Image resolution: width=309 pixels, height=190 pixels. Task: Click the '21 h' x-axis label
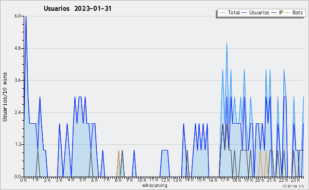(272, 180)
